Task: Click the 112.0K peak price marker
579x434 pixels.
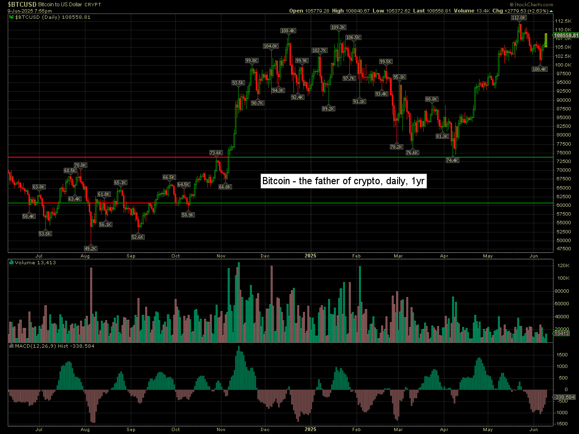Action: (519, 18)
